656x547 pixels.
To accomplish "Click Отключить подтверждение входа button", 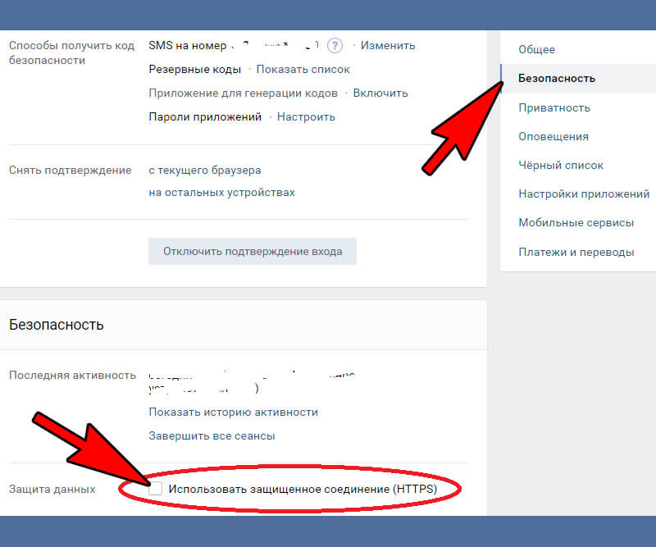I will 253,251.
